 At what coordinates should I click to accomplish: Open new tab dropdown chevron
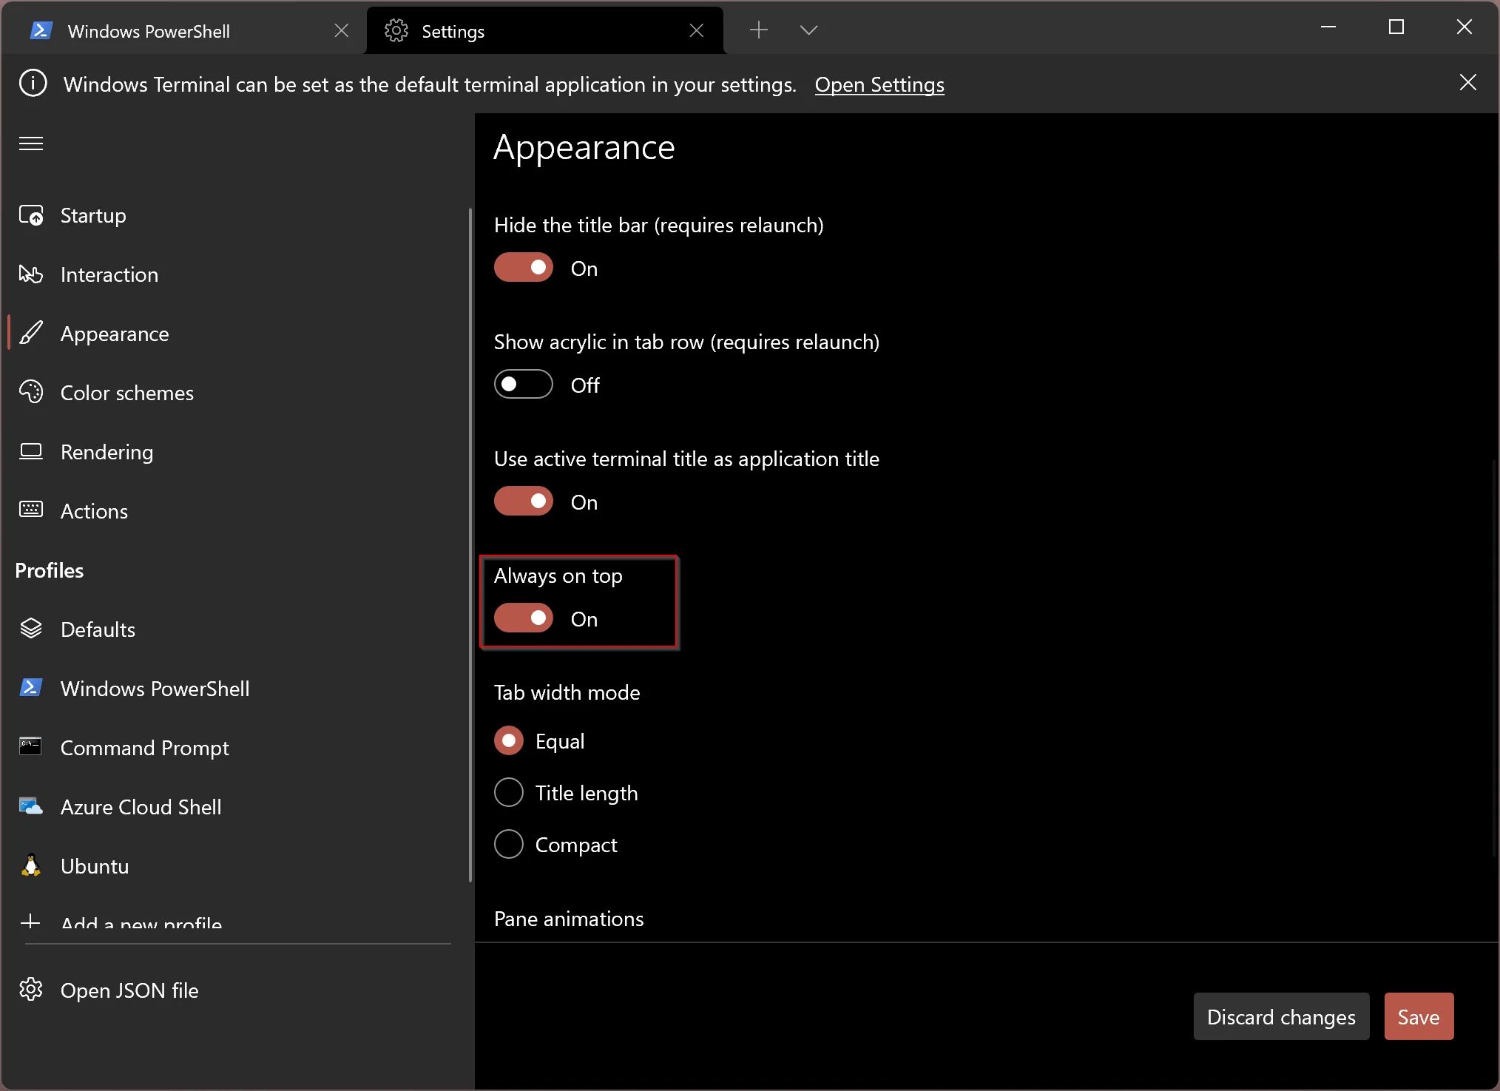click(808, 30)
